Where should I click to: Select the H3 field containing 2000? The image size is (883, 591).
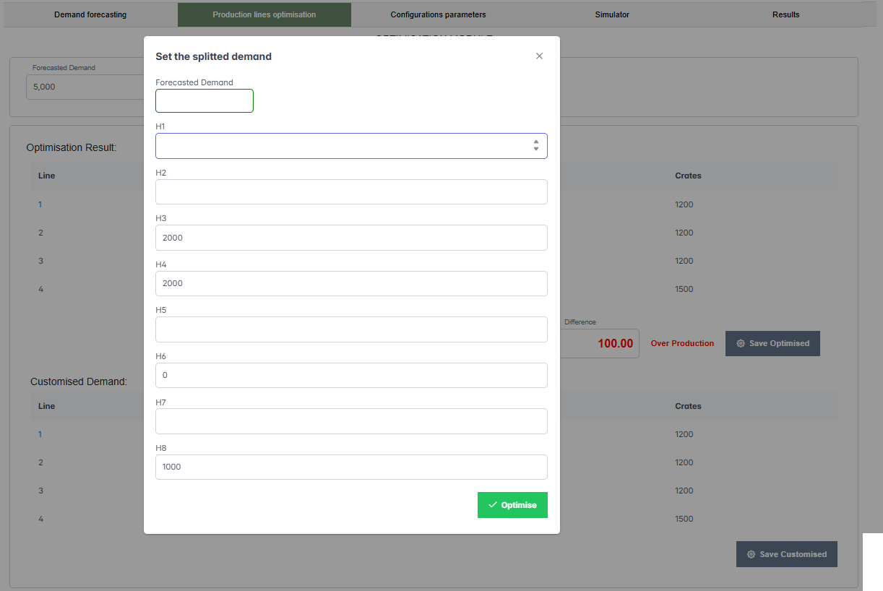click(351, 238)
